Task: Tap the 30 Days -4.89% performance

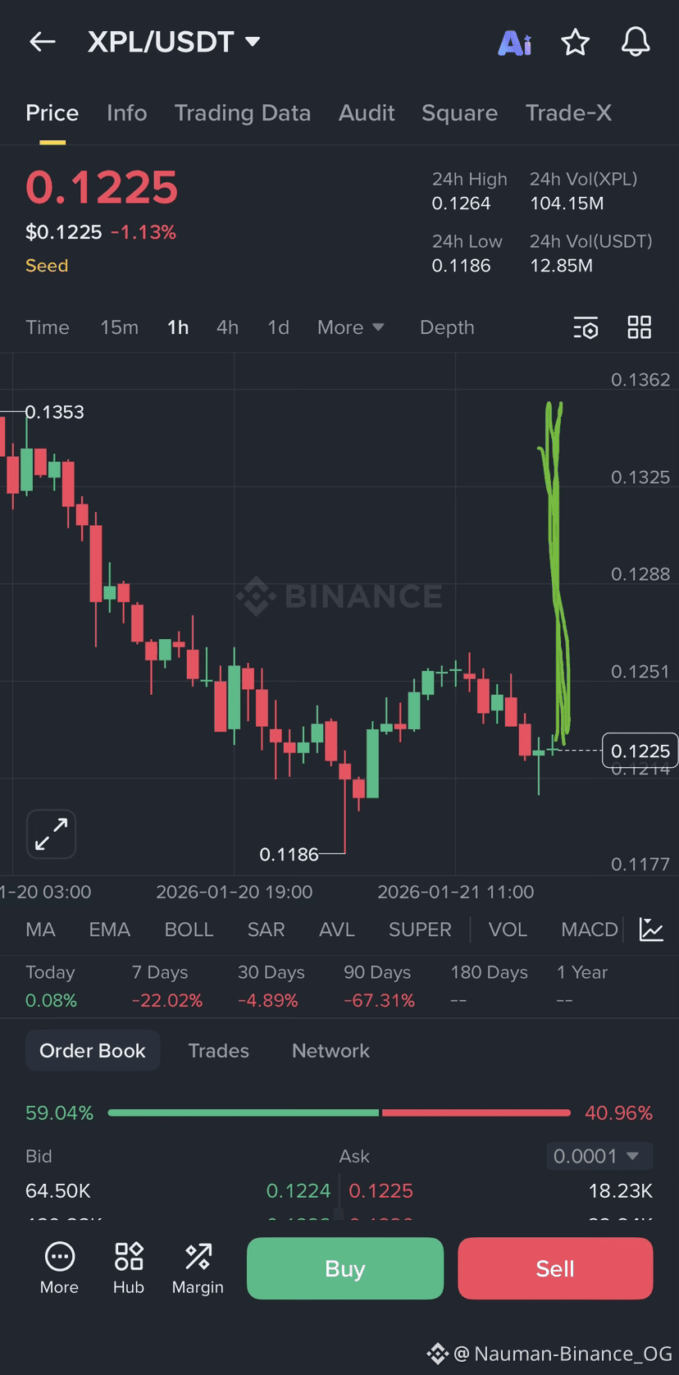Action: pos(271,986)
